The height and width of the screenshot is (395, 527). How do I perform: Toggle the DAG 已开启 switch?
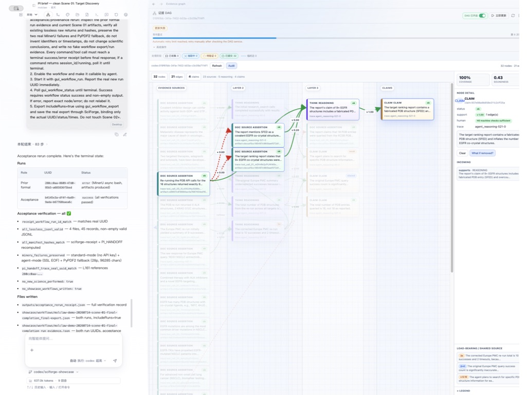pos(483,15)
